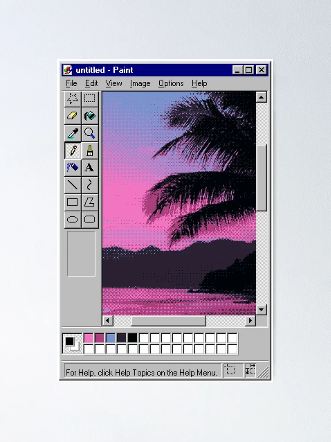The height and width of the screenshot is (442, 331).
Task: Click the horizontal scrollbar right arrow
Action: pyautogui.click(x=250, y=320)
